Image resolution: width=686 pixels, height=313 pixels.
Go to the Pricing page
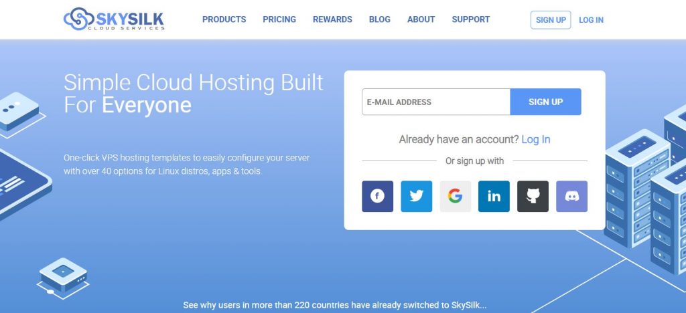[x=279, y=19]
